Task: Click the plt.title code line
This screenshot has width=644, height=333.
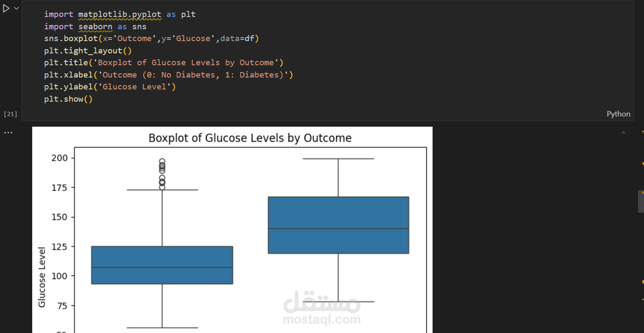Action: 164,63
